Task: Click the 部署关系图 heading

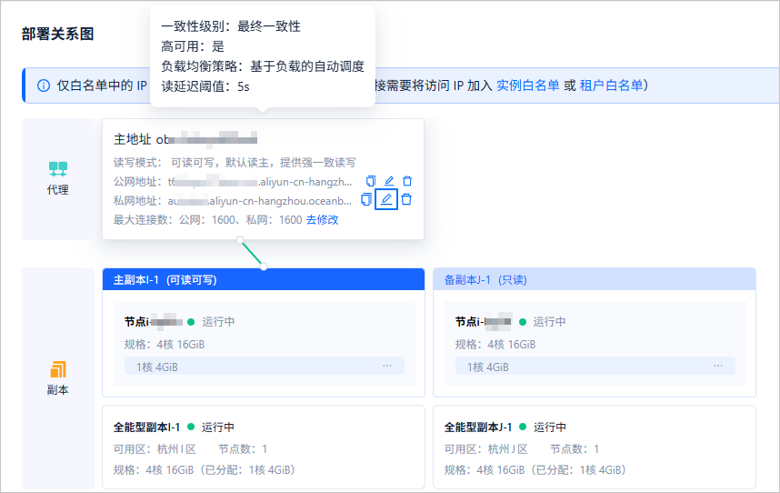Action: click(x=57, y=34)
